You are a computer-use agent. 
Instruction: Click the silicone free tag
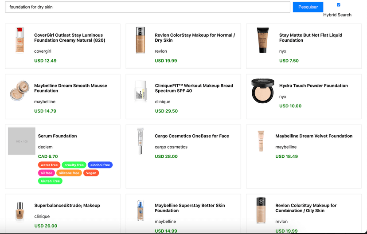coord(69,173)
